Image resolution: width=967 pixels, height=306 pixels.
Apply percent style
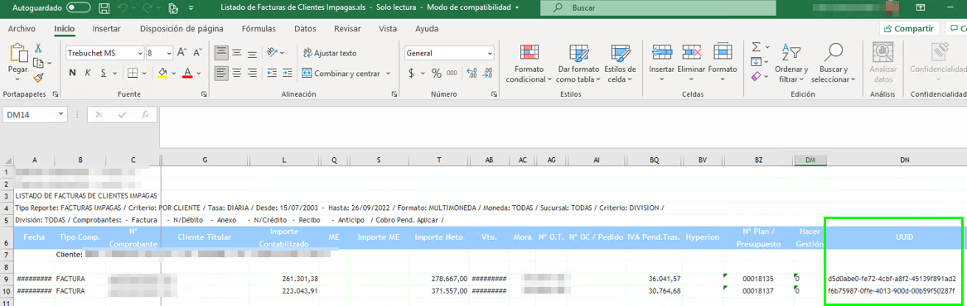(x=436, y=74)
